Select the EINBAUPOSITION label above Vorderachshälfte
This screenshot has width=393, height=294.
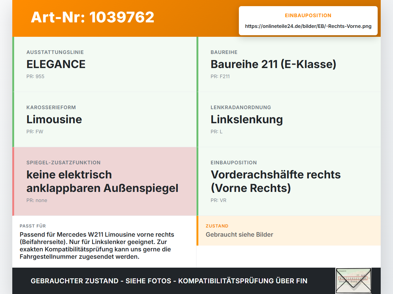click(234, 162)
